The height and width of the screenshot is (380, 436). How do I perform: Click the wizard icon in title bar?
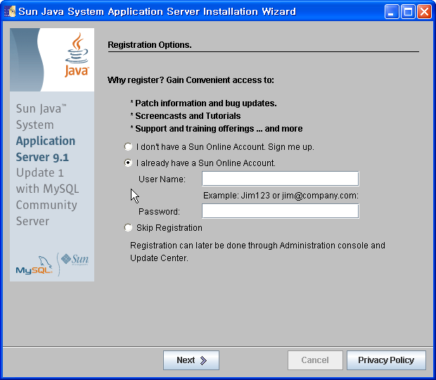click(x=10, y=11)
